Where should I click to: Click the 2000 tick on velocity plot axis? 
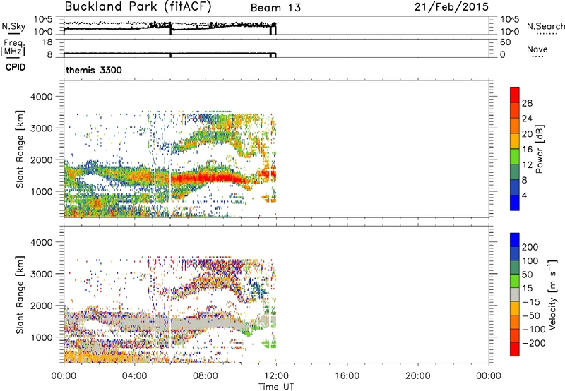tap(42, 306)
